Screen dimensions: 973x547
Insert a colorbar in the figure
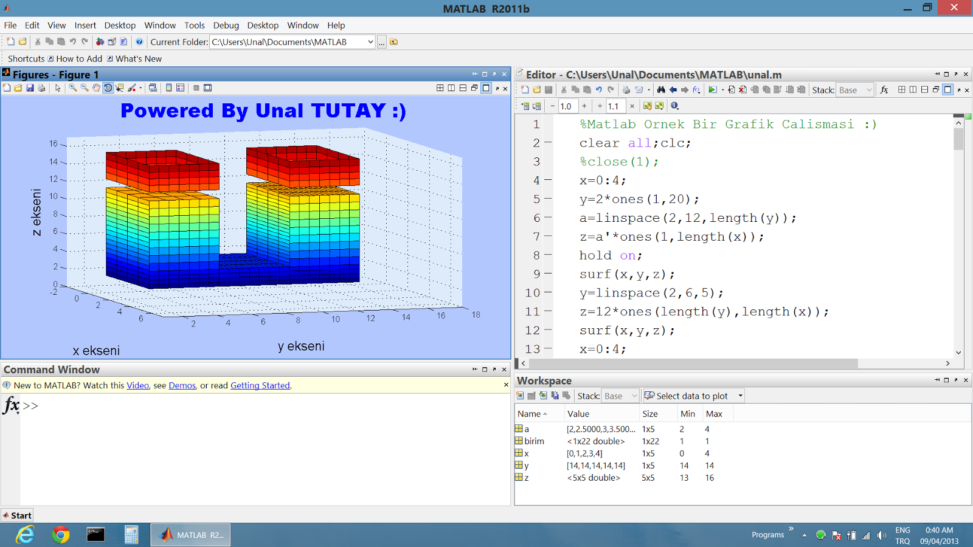tap(169, 88)
